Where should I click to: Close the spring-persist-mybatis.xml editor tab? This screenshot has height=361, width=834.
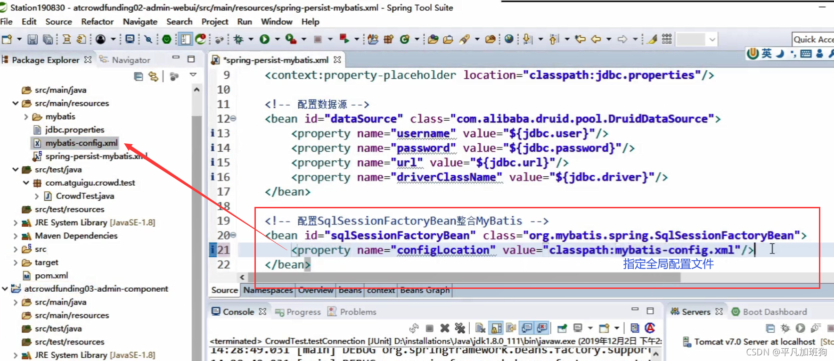(x=337, y=60)
